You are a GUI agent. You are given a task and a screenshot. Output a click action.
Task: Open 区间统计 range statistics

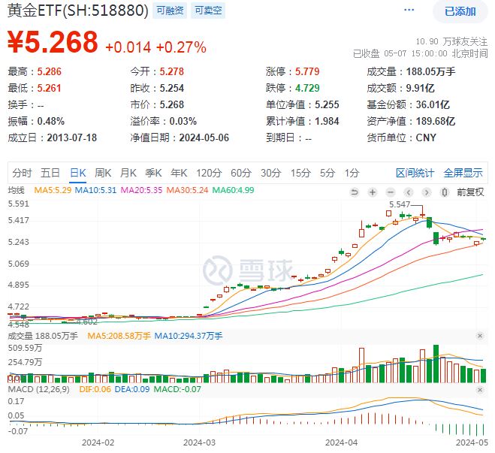[x=415, y=173]
